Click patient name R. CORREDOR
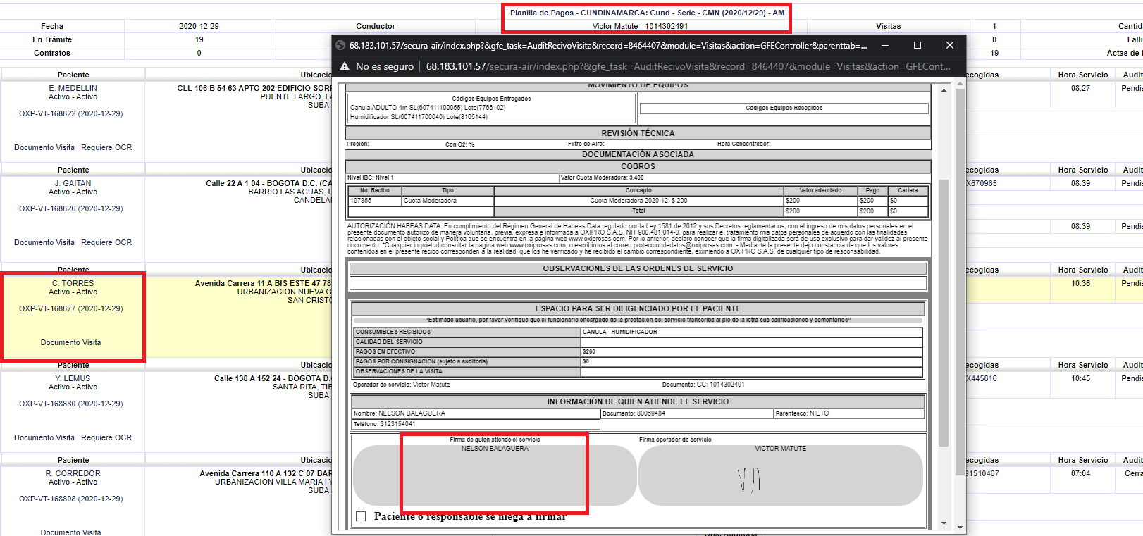The image size is (1143, 536). point(73,473)
